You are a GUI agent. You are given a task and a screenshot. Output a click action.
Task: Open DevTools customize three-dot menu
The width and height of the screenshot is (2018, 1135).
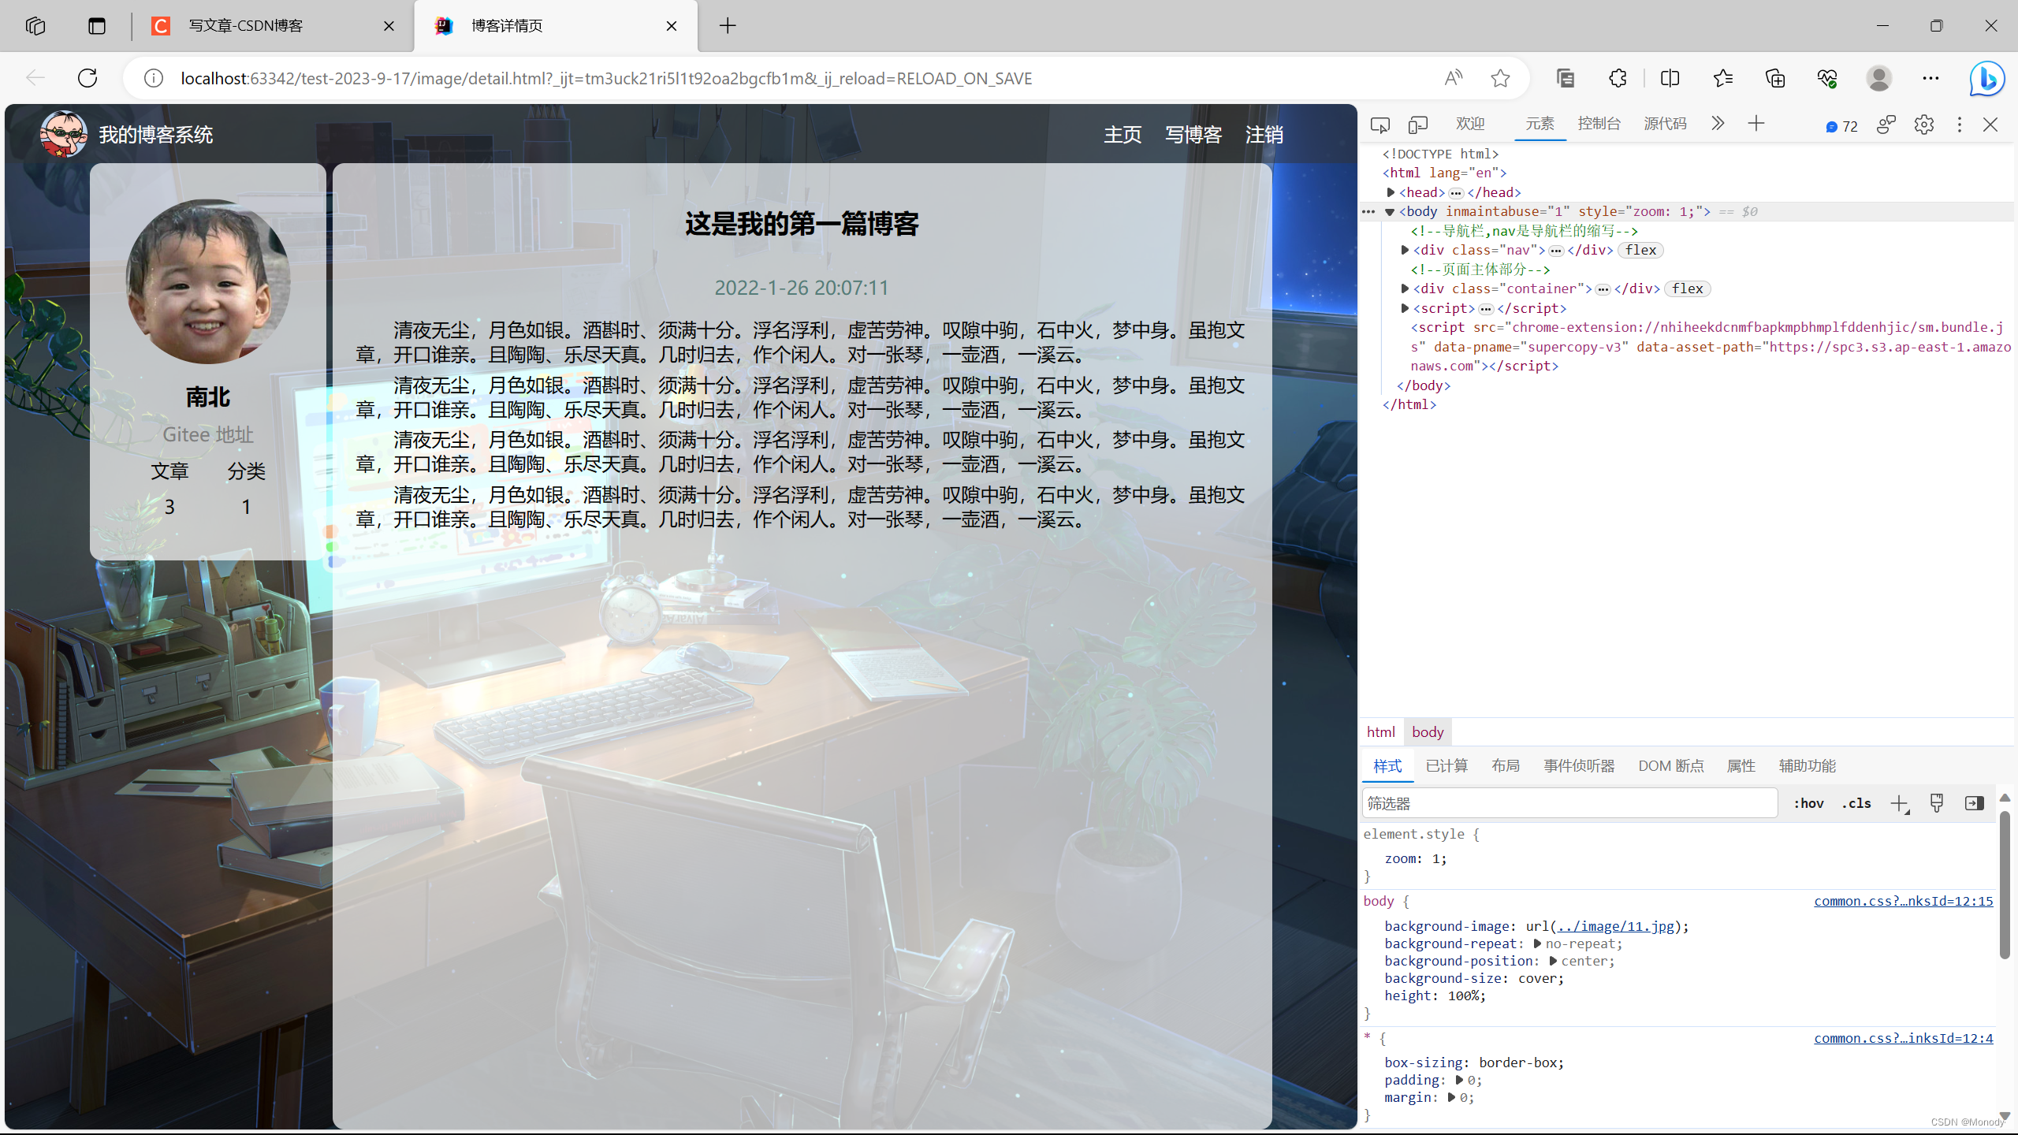click(x=1960, y=125)
